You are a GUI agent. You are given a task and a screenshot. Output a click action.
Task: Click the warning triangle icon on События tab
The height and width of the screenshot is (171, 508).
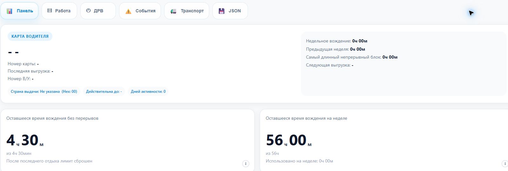[128, 11]
